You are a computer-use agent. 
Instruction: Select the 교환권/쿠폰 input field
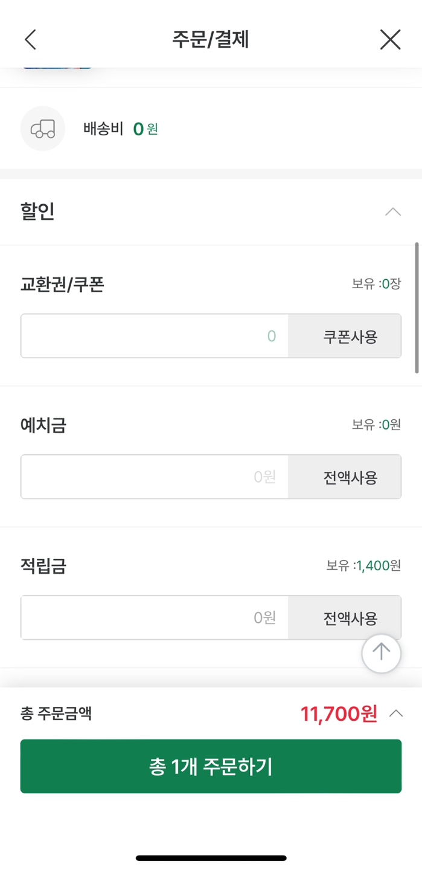[154, 336]
